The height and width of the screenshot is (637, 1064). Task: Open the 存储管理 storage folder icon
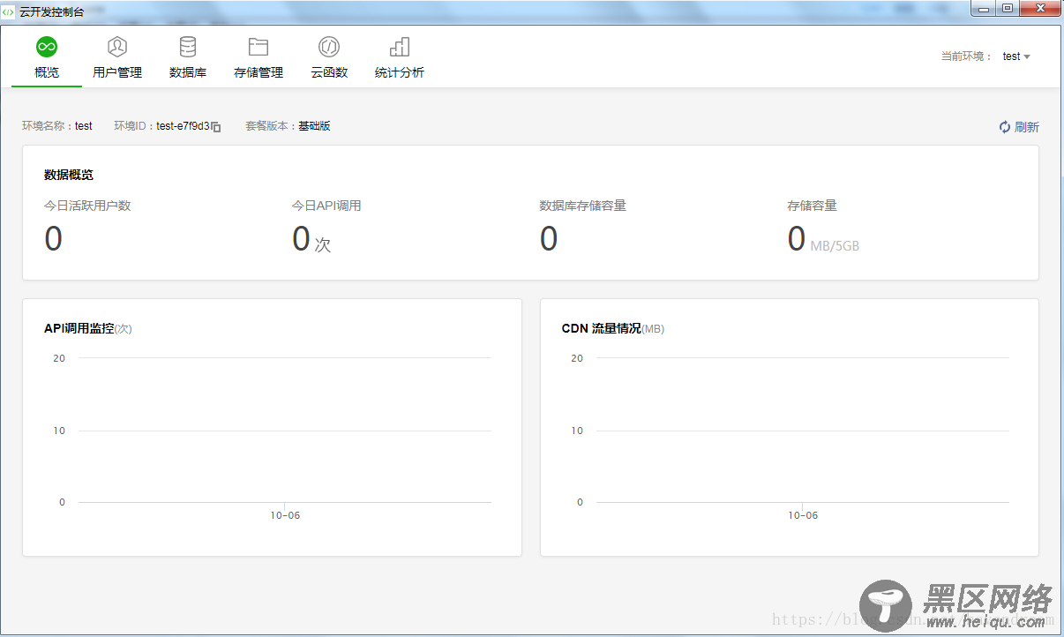pos(259,47)
